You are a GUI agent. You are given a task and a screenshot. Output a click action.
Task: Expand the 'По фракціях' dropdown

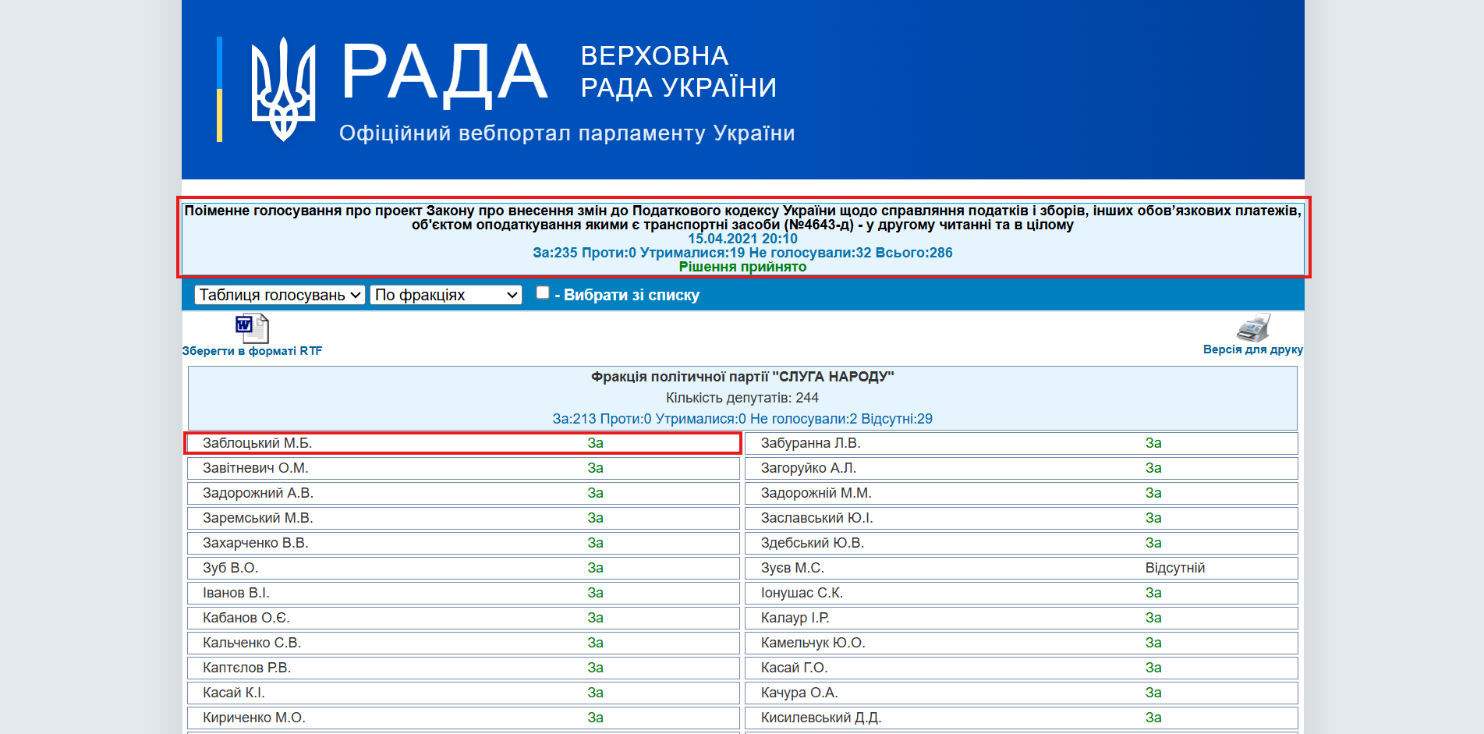coord(446,295)
